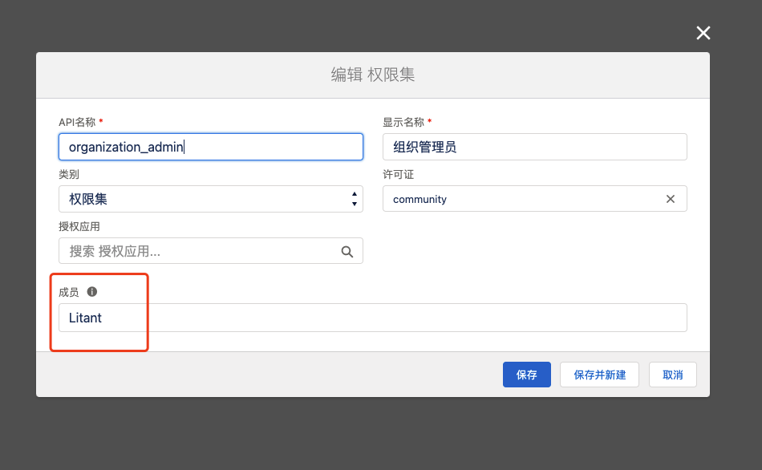The height and width of the screenshot is (470, 762).
Task: Click the 许可证 field containing community
Action: [534, 199]
